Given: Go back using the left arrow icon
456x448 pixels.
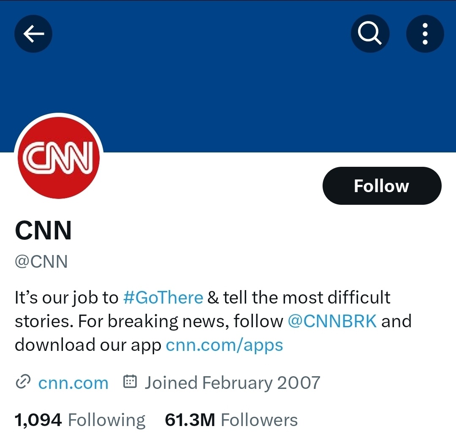Looking at the screenshot, I should pyautogui.click(x=33, y=34).
